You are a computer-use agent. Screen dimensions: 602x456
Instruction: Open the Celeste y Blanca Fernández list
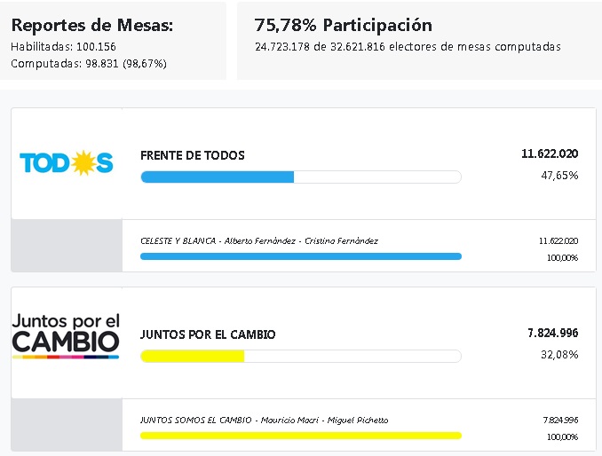259,240
